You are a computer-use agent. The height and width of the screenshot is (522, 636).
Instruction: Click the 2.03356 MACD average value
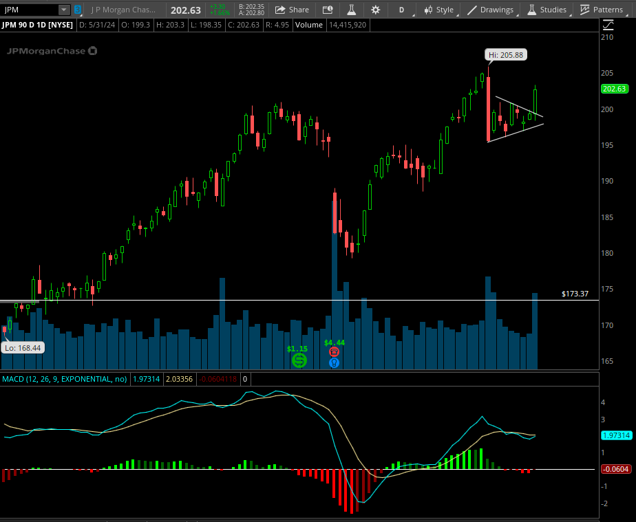179,380
